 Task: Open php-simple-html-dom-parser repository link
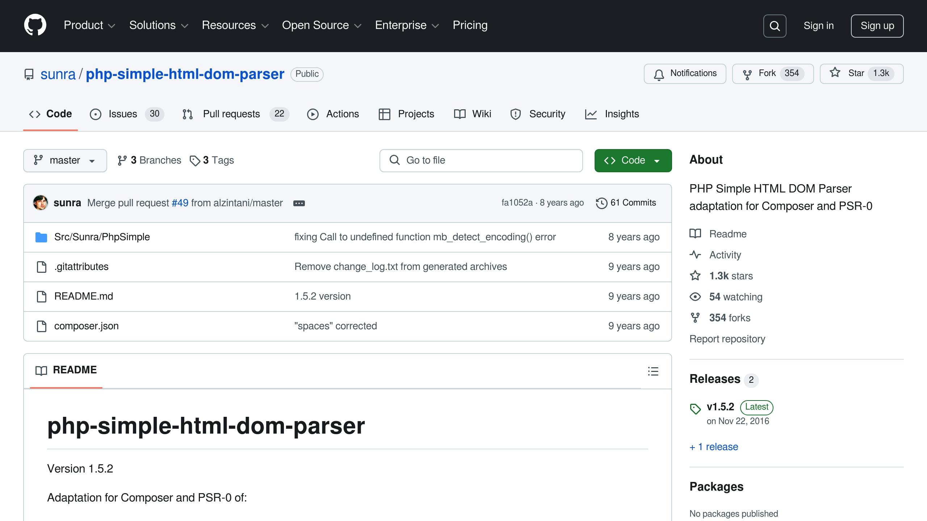[185, 74]
